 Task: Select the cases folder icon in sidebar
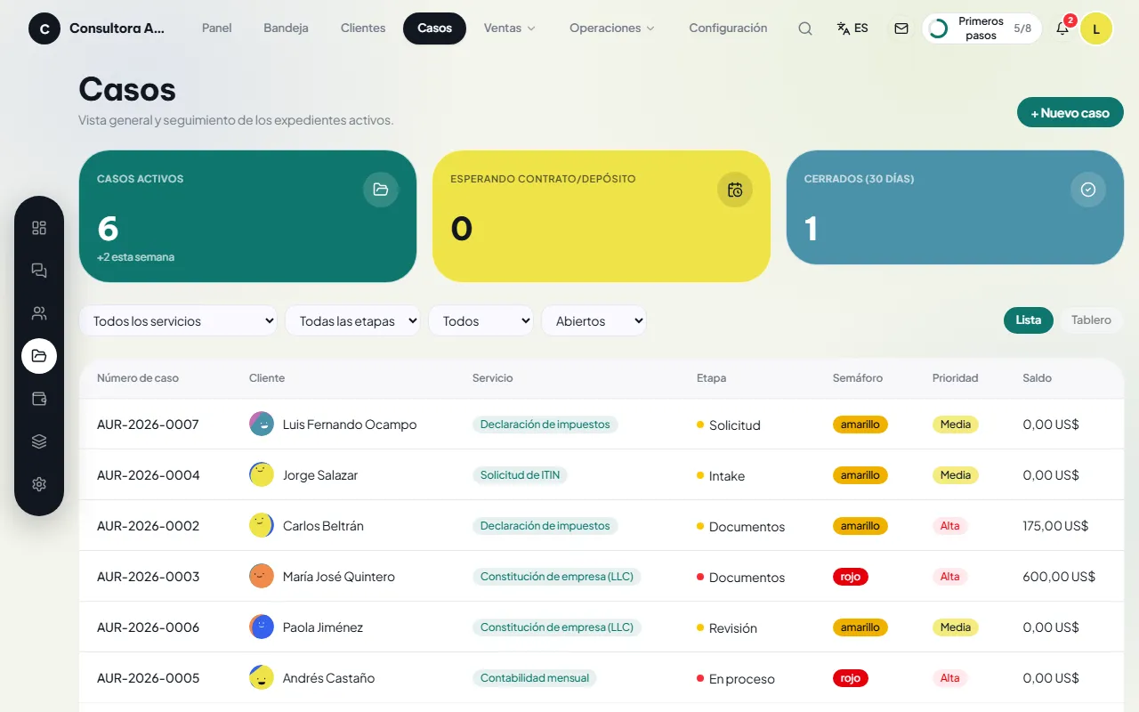[x=39, y=356]
